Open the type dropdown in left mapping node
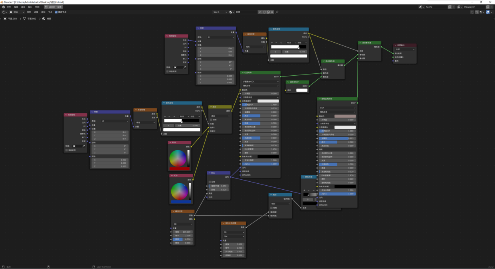This screenshot has width=495, height=269. click(x=115, y=121)
